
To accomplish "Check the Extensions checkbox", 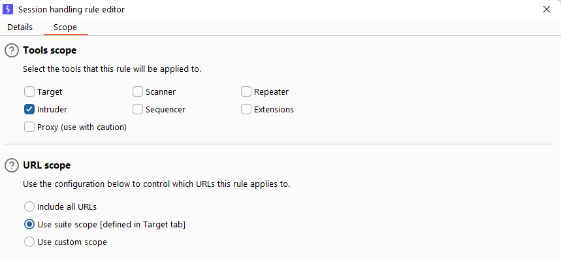I will [246, 110].
